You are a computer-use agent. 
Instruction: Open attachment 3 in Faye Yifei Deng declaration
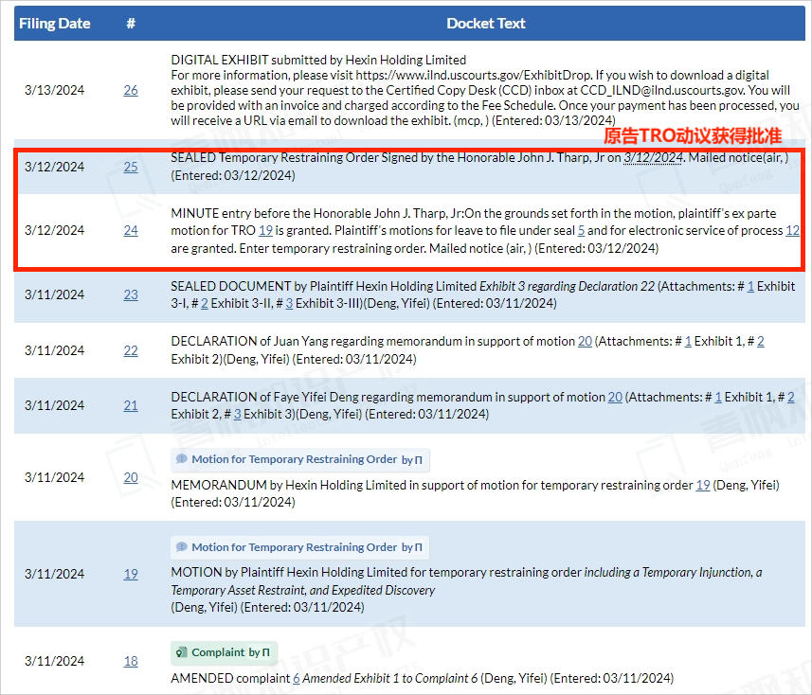[237, 415]
